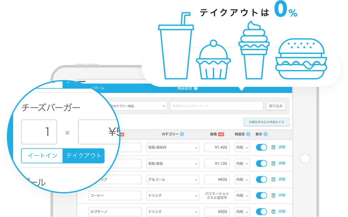Click trash icon in the コーヒー row
The image size is (348, 217).
pos(273,196)
